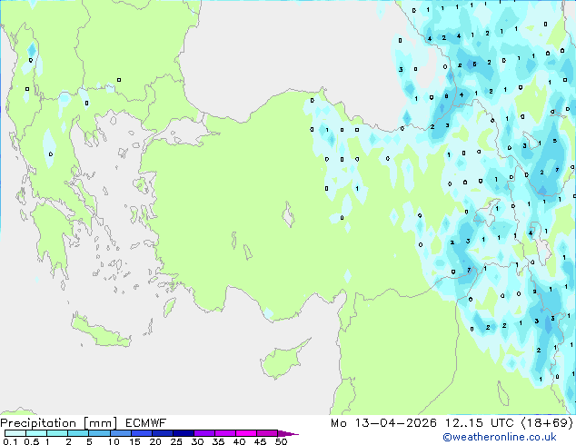Click the island of Crete on the map
The image size is (576, 445).
[100, 331]
